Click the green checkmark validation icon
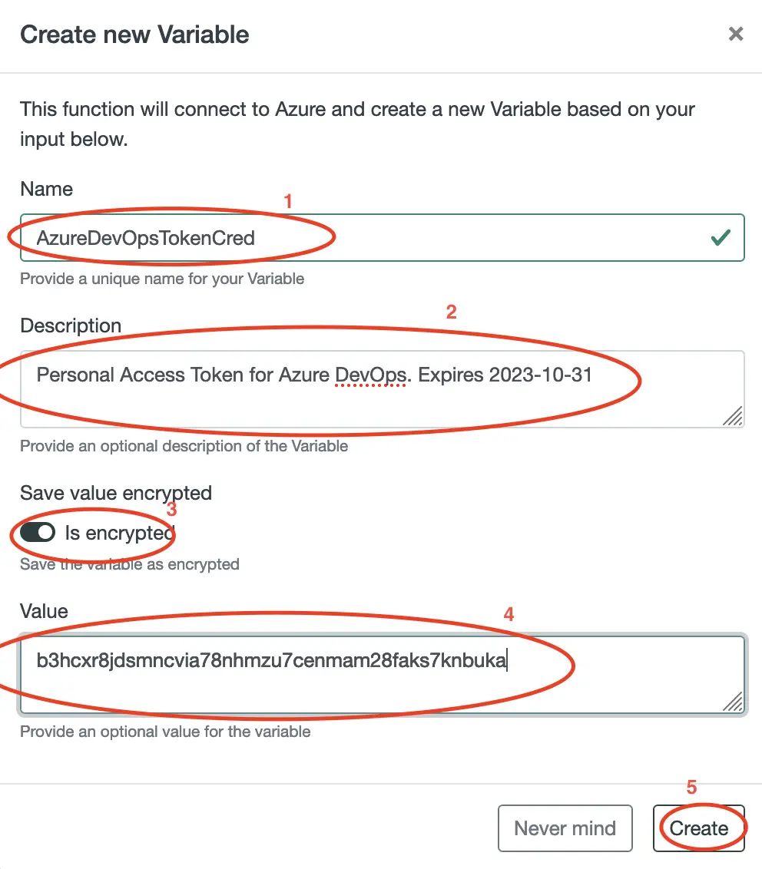 pos(720,238)
